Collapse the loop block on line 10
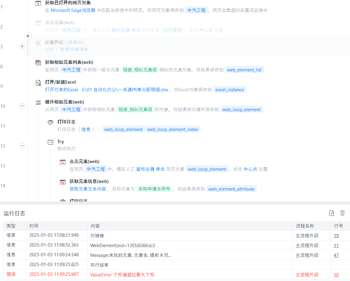The height and width of the screenshot is (281, 350). (x=22, y=106)
